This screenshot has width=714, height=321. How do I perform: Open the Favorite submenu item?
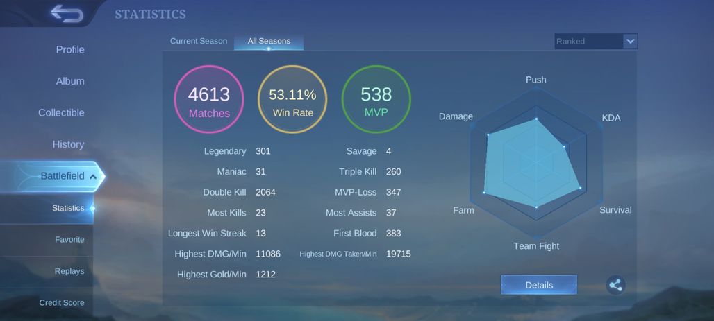[x=69, y=240]
